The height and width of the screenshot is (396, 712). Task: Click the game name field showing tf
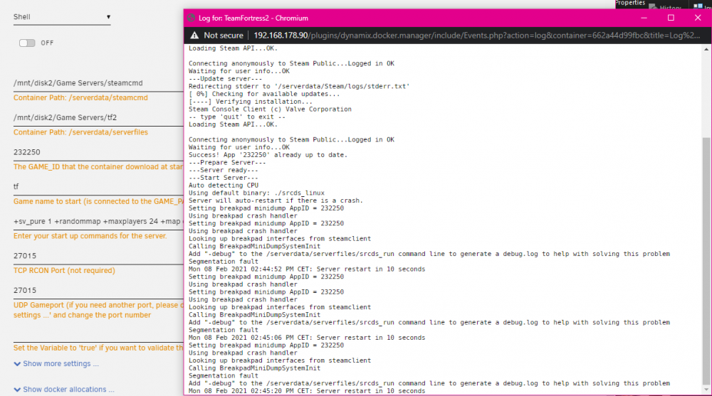click(x=98, y=186)
